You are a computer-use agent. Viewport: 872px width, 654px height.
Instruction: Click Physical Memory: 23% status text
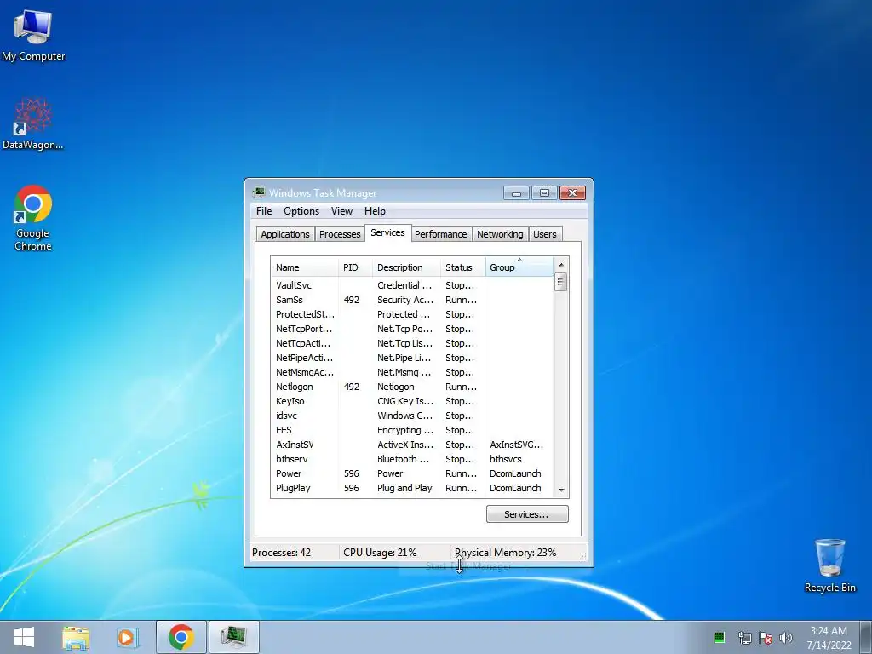505,552
